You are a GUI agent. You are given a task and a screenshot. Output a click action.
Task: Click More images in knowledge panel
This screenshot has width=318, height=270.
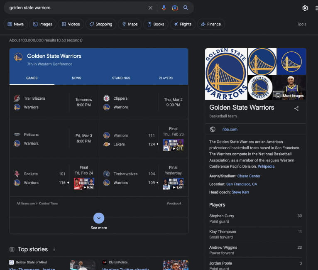coord(289,96)
